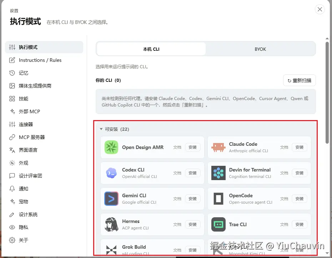Close the settings dialog
This screenshot has width=332, height=258.
click(x=320, y=9)
